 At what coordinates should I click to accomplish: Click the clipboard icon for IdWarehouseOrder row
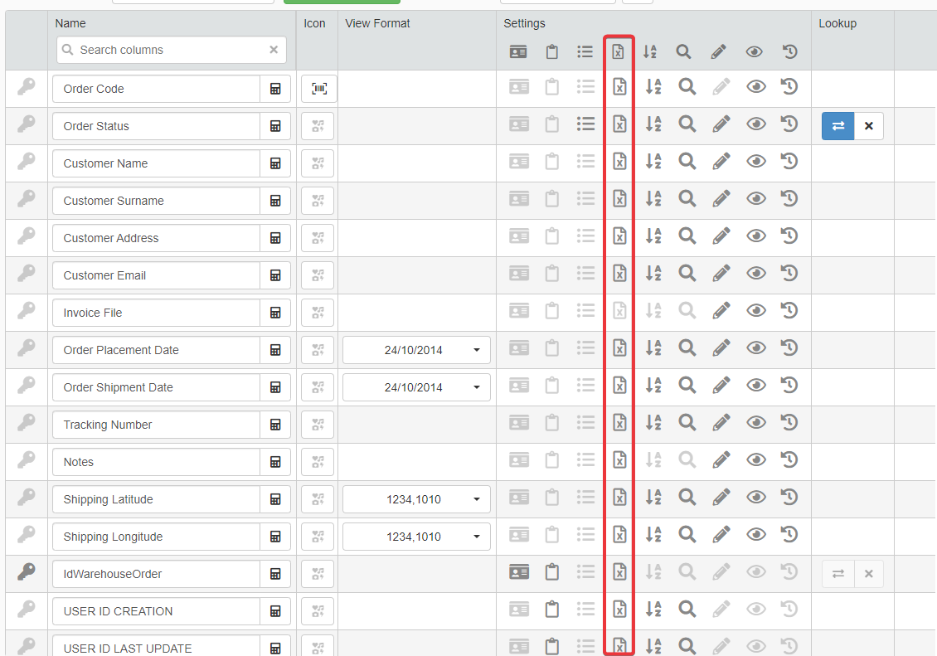551,572
